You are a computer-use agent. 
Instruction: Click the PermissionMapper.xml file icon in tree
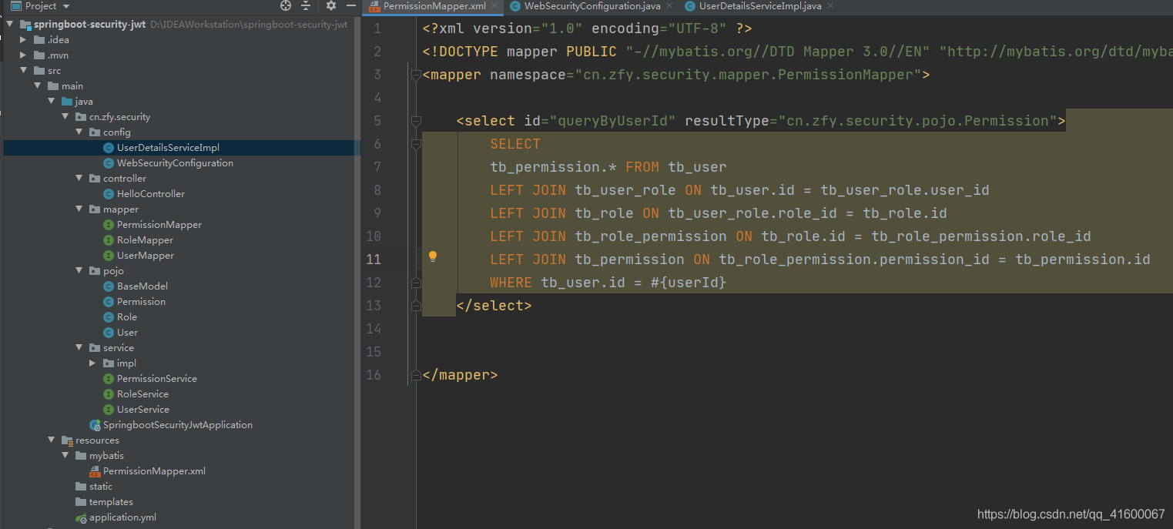pos(95,470)
